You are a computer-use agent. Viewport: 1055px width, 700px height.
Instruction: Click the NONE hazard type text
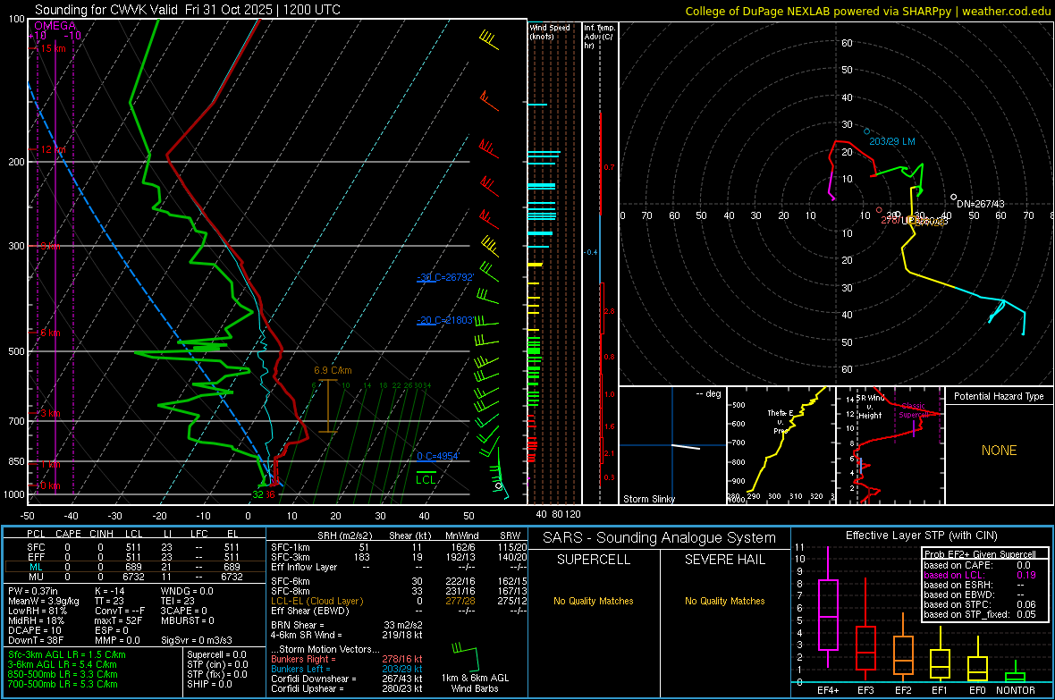click(1000, 451)
